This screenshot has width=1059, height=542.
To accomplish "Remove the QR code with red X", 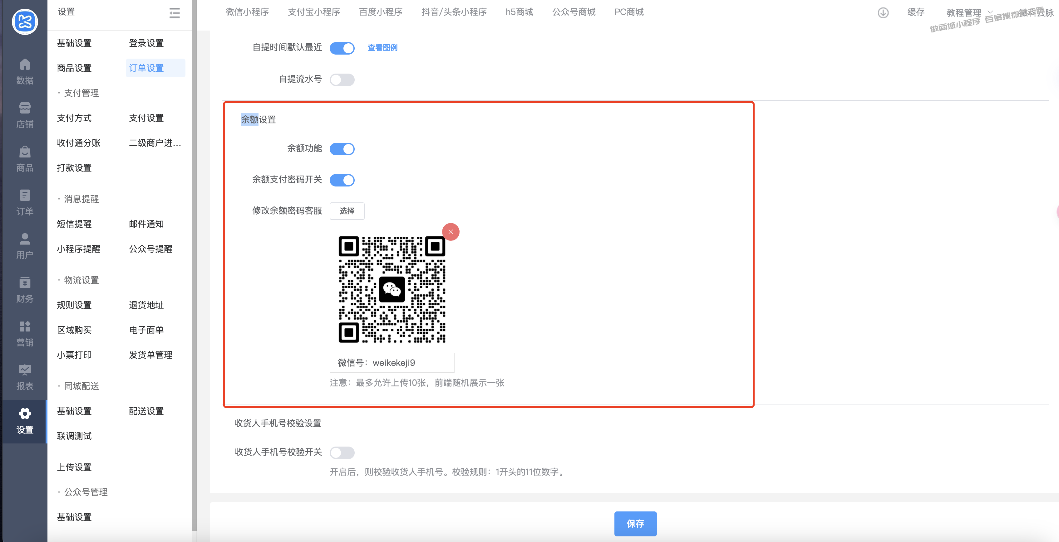I will click(451, 232).
